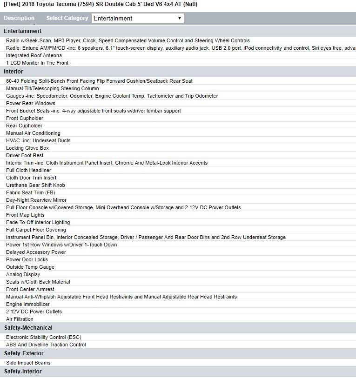This screenshot has width=356, height=378.
Task: Click the Power Rear Windows row
Action: (178, 103)
